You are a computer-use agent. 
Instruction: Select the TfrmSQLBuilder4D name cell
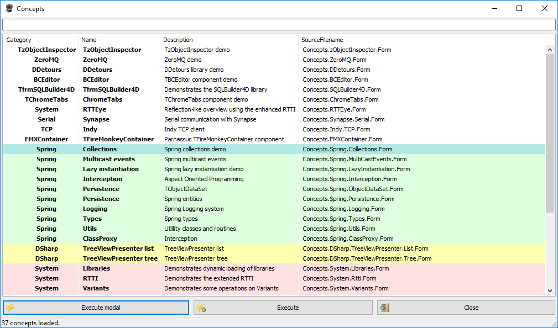(111, 89)
